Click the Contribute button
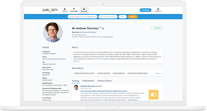The image size is (207, 111). pyautogui.click(x=145, y=10)
